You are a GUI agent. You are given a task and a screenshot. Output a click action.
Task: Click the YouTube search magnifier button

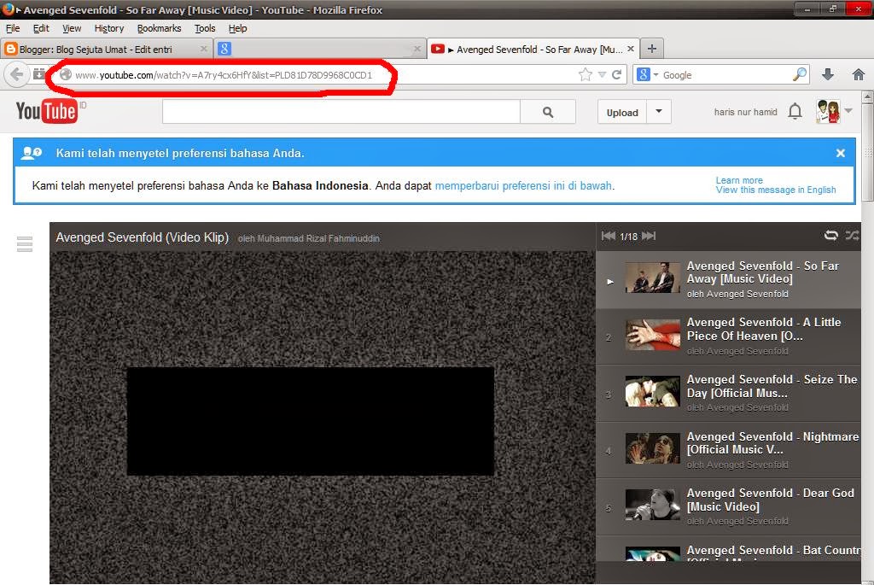pos(548,112)
